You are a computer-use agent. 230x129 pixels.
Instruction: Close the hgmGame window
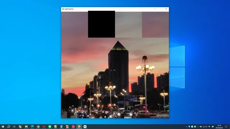pyautogui.click(x=166, y=9)
